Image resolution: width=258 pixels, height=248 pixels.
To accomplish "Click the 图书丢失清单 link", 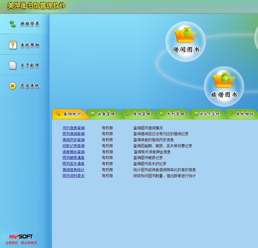I will point(74,164).
